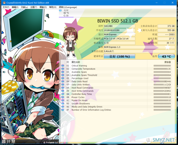Click the disk health orb above C: D:

(61, 10)
